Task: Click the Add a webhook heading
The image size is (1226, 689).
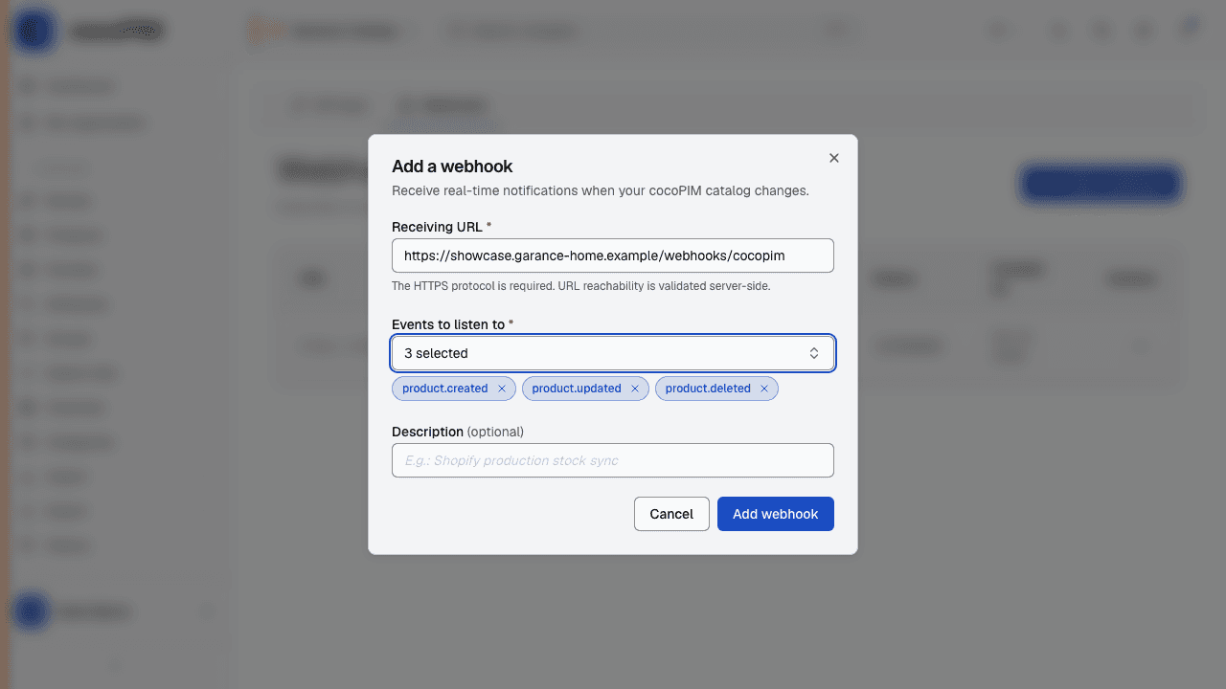Action: pos(452,167)
